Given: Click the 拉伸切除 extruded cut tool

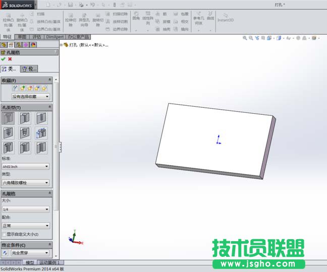Looking at the screenshot, I should coord(71,20).
